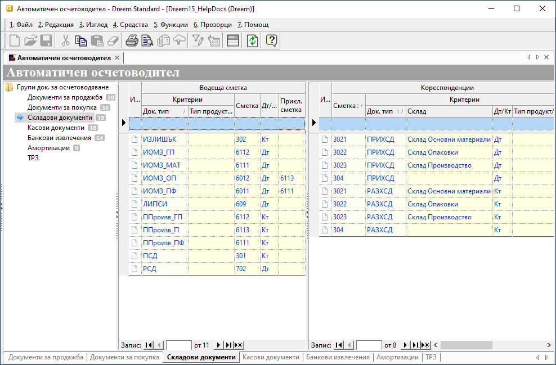Screen dimensions: 556x365
Task: Click the eraser Clear icon
Action: 113,40
